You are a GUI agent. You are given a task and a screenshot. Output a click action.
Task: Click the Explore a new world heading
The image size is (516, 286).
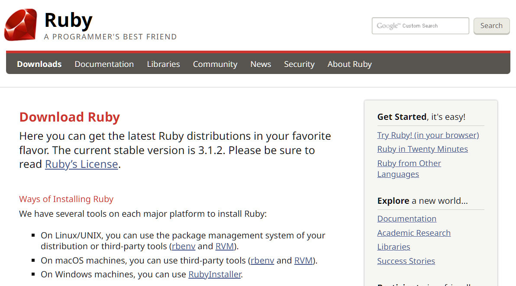click(x=422, y=200)
